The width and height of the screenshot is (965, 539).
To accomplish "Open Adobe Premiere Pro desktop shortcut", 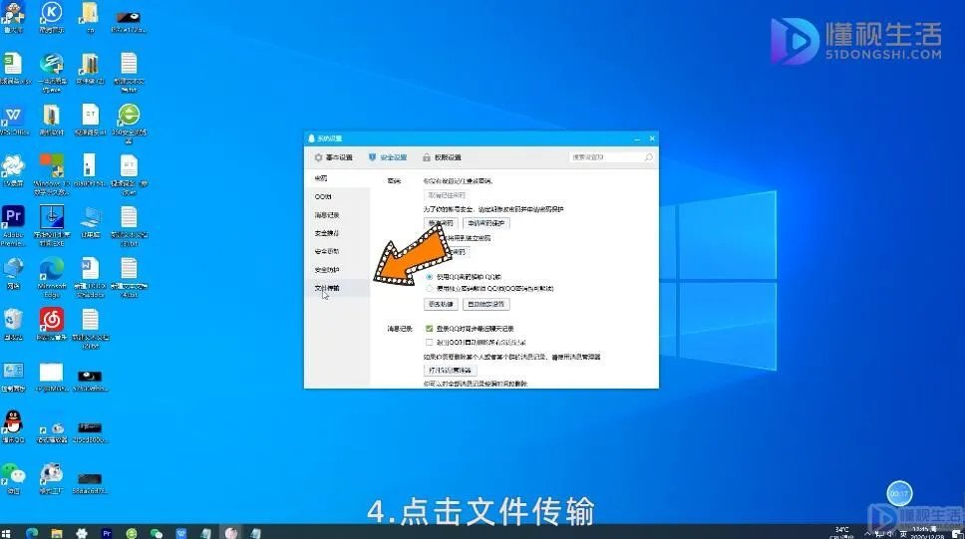I will [13, 225].
